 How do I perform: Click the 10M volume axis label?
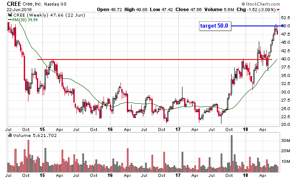pyautogui.click(x=286, y=161)
